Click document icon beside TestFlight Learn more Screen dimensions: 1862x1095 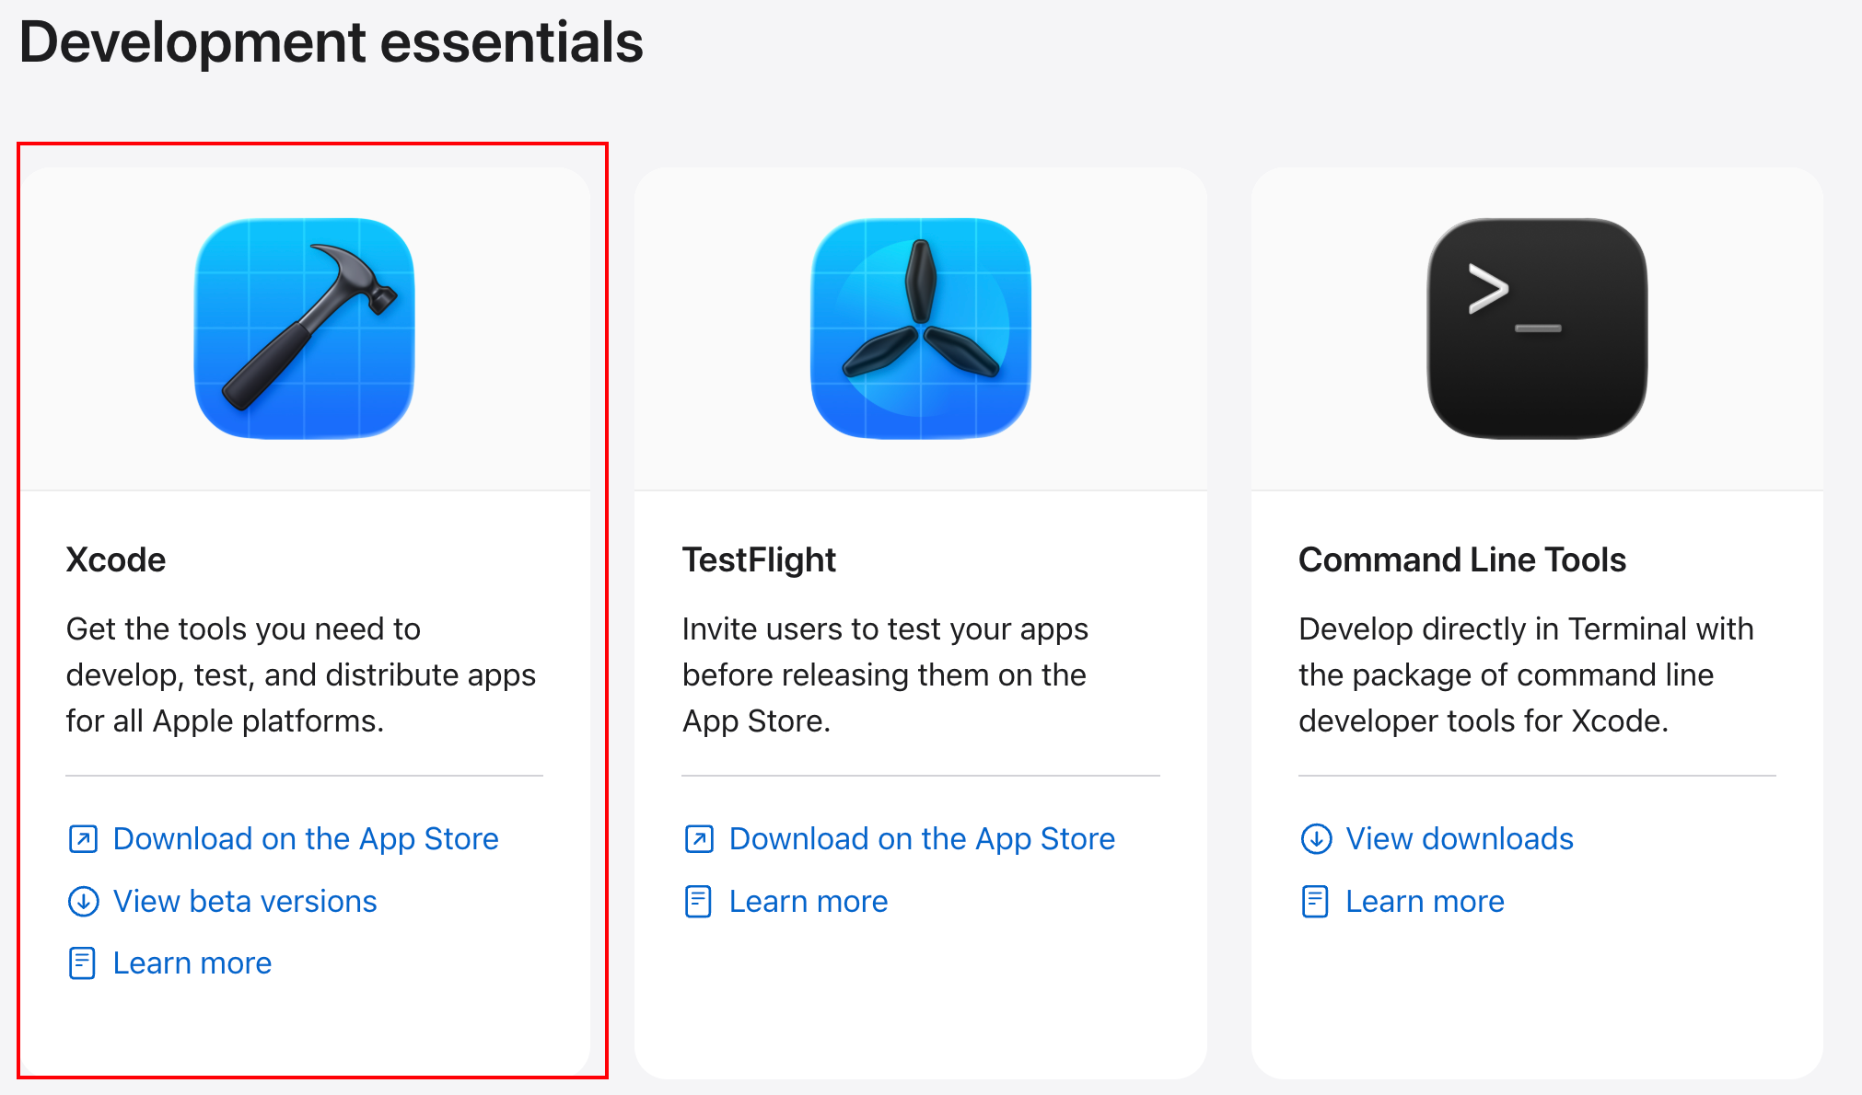(699, 902)
